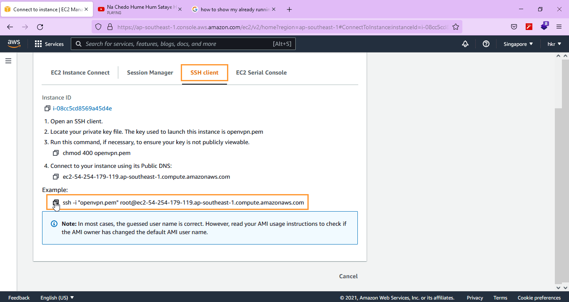Image resolution: width=569 pixels, height=302 pixels.
Task: Open the AWS console home logo
Action: [x=14, y=44]
